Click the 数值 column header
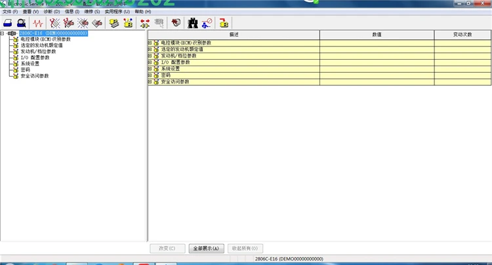The width and height of the screenshot is (492, 265). (377, 35)
